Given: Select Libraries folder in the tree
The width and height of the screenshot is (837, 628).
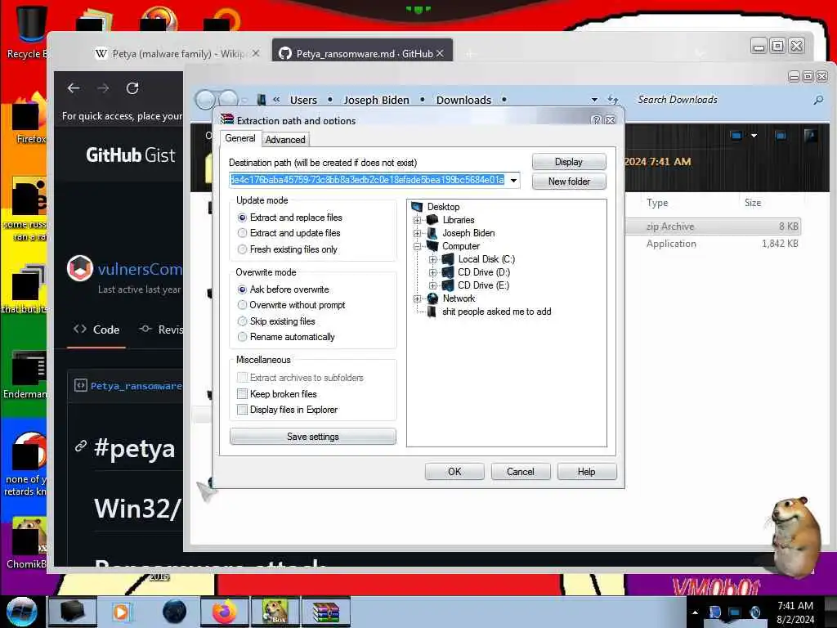Looking at the screenshot, I should tap(458, 220).
